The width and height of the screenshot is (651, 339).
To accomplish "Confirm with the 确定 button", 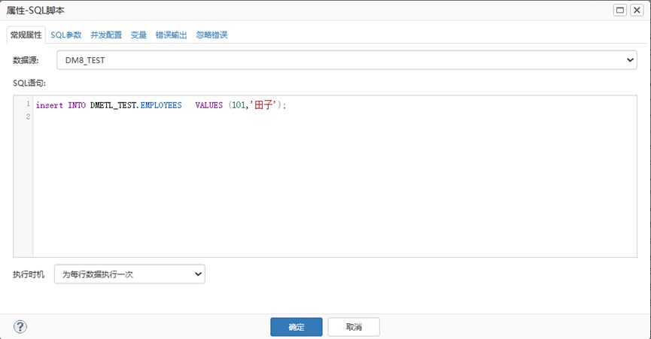I will (297, 327).
